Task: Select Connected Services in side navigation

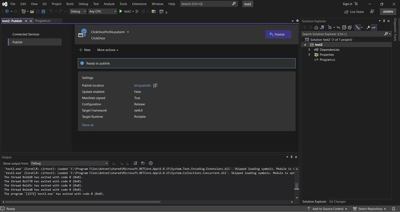Action: (26, 34)
